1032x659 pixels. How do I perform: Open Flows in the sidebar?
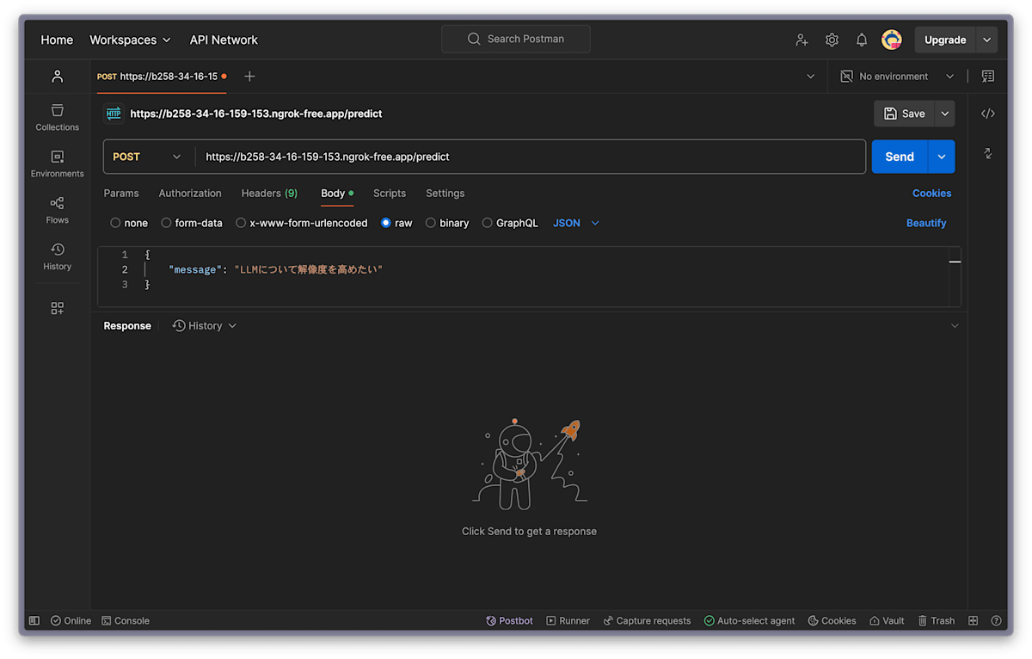point(58,211)
